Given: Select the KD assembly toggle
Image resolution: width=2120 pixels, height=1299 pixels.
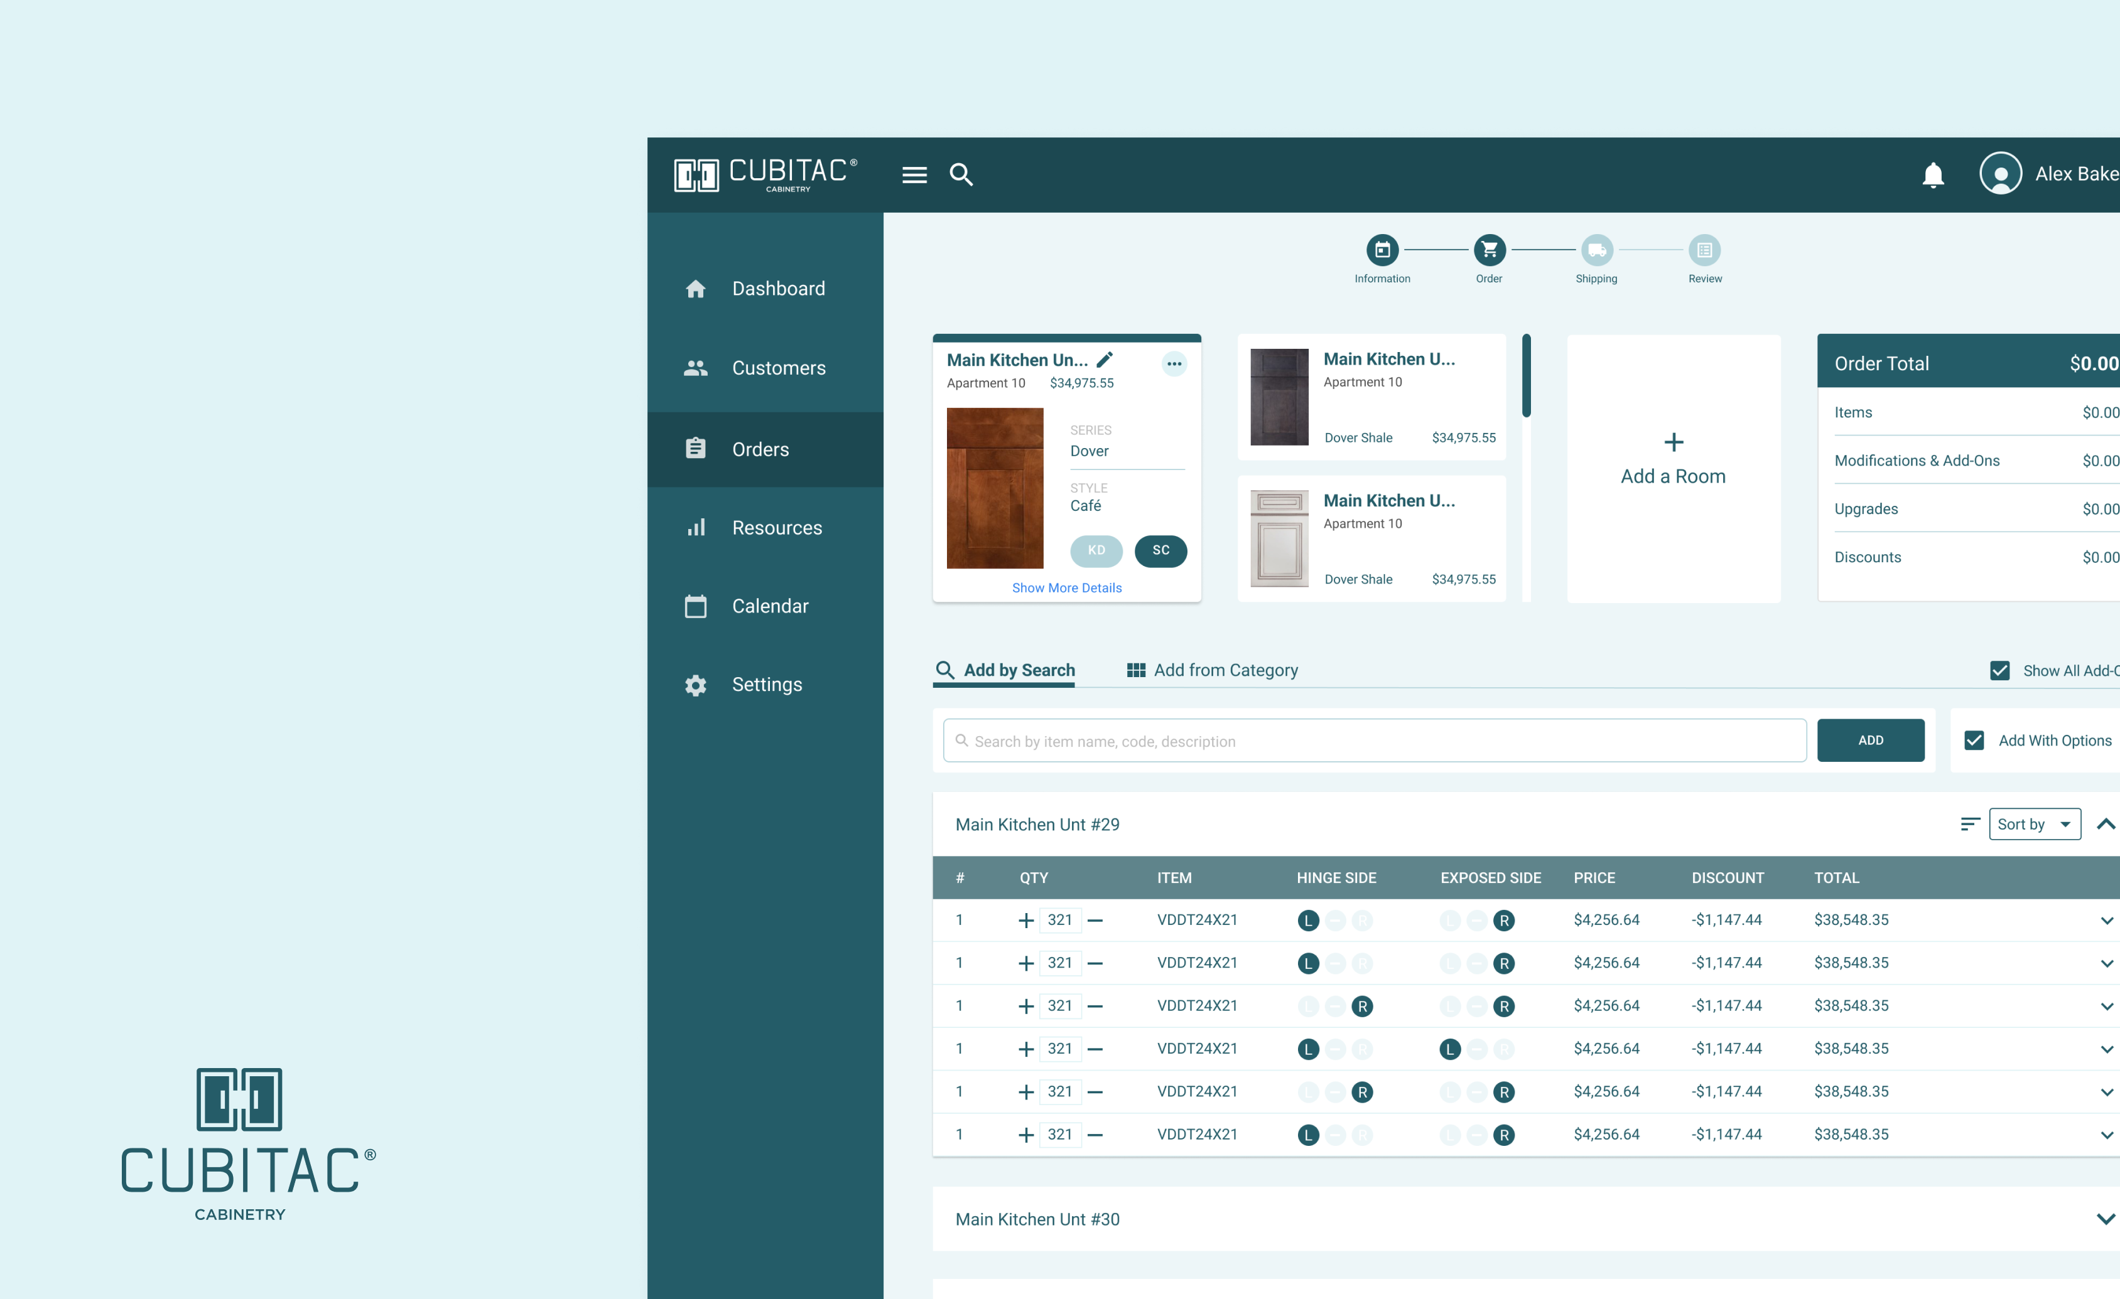Looking at the screenshot, I should click(1096, 551).
